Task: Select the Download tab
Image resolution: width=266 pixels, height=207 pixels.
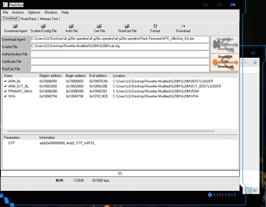Action: (x=10, y=18)
